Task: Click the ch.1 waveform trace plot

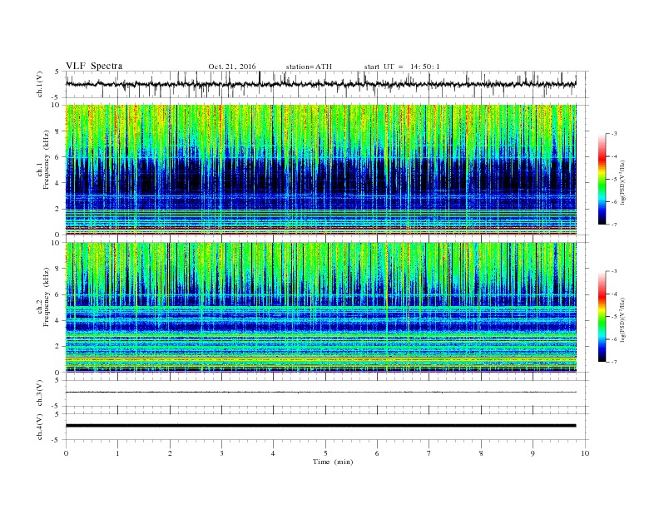Action: [x=320, y=84]
